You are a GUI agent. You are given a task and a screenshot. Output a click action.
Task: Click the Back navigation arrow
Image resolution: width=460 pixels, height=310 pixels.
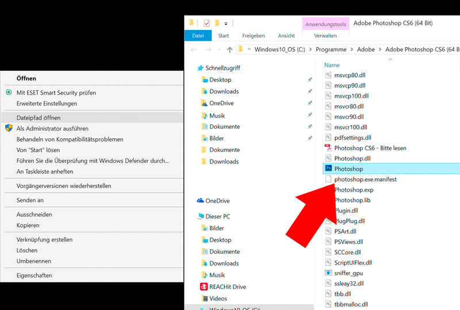(194, 49)
